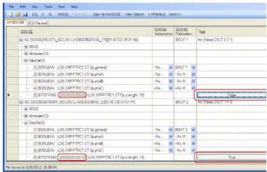Open Subscription dropdown for RELG70 Op.phsC row
This screenshot has height=172, width=267.
pos(170,88)
